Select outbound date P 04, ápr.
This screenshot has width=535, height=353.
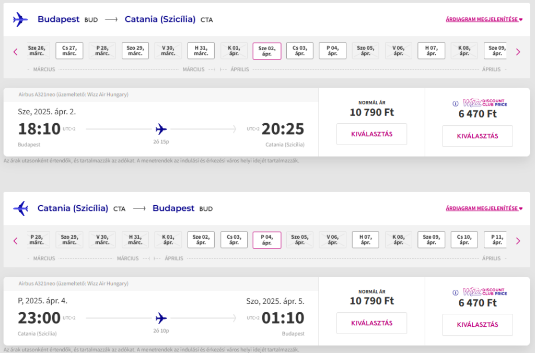[332, 51]
